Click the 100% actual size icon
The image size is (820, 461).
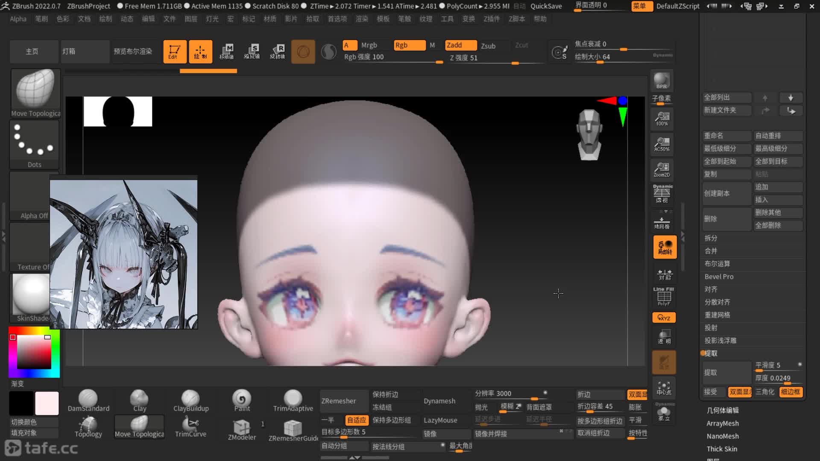click(662, 118)
